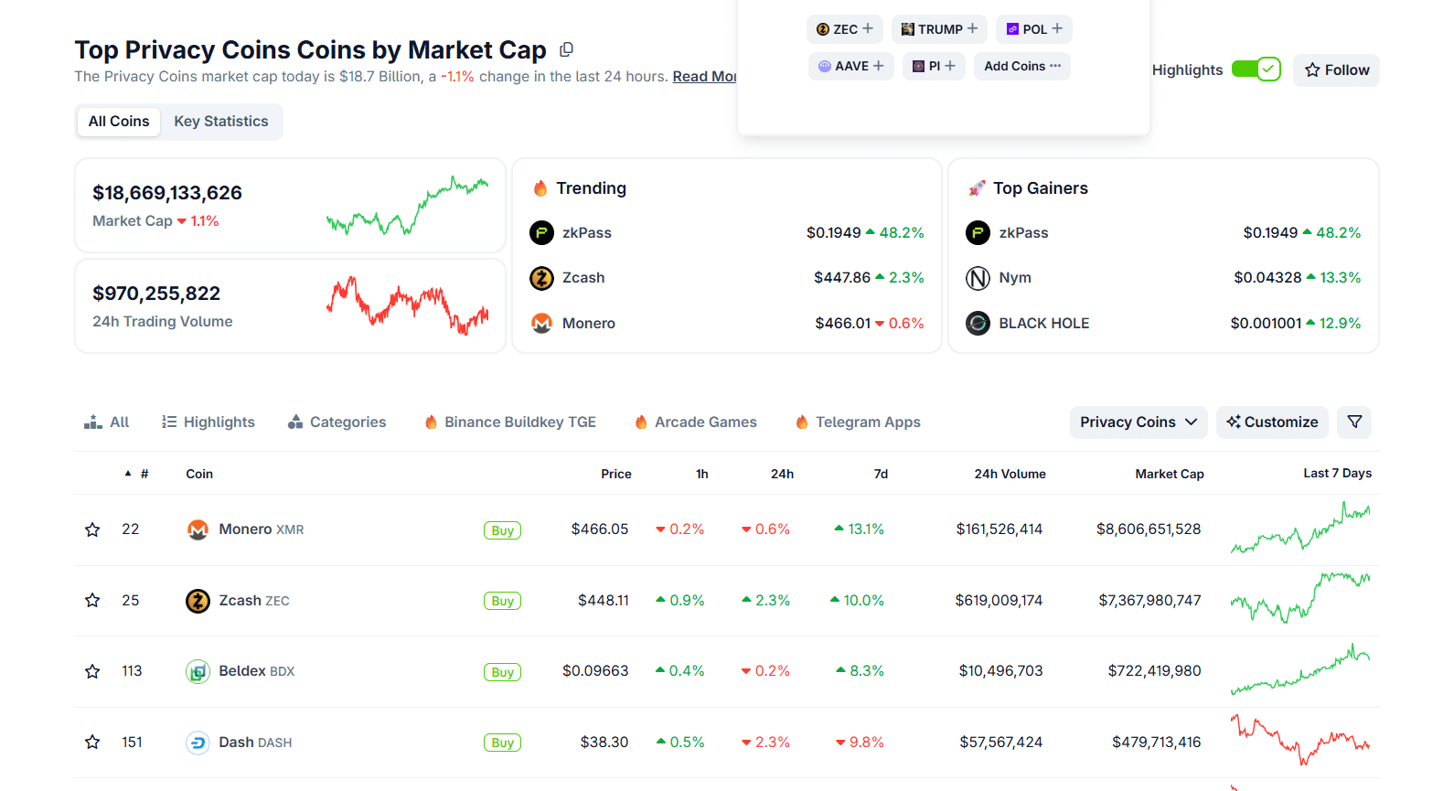Viewport: 1443px width, 791px height.
Task: Sort the table by rank # column
Action: click(144, 474)
